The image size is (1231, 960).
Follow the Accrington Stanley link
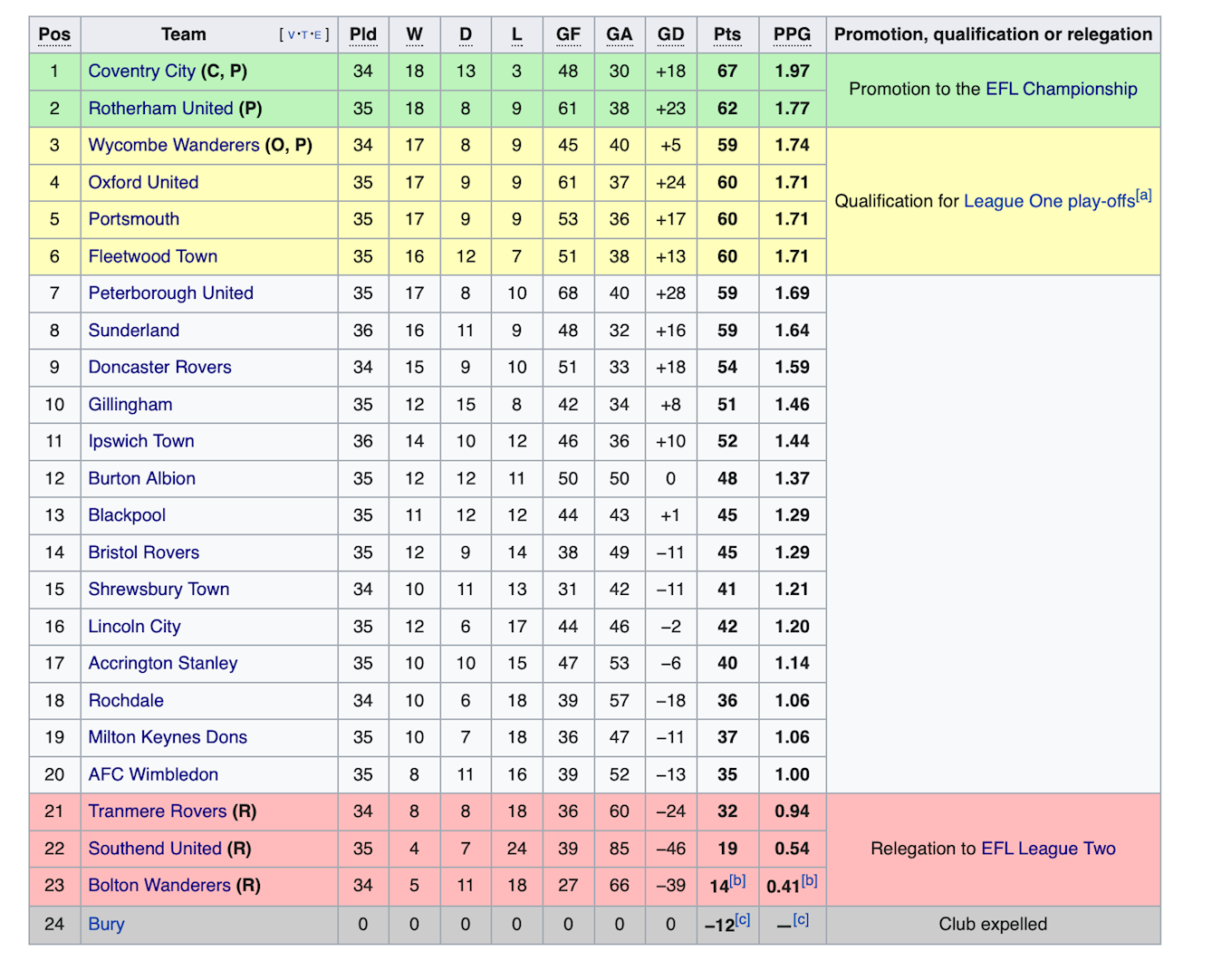(x=162, y=663)
